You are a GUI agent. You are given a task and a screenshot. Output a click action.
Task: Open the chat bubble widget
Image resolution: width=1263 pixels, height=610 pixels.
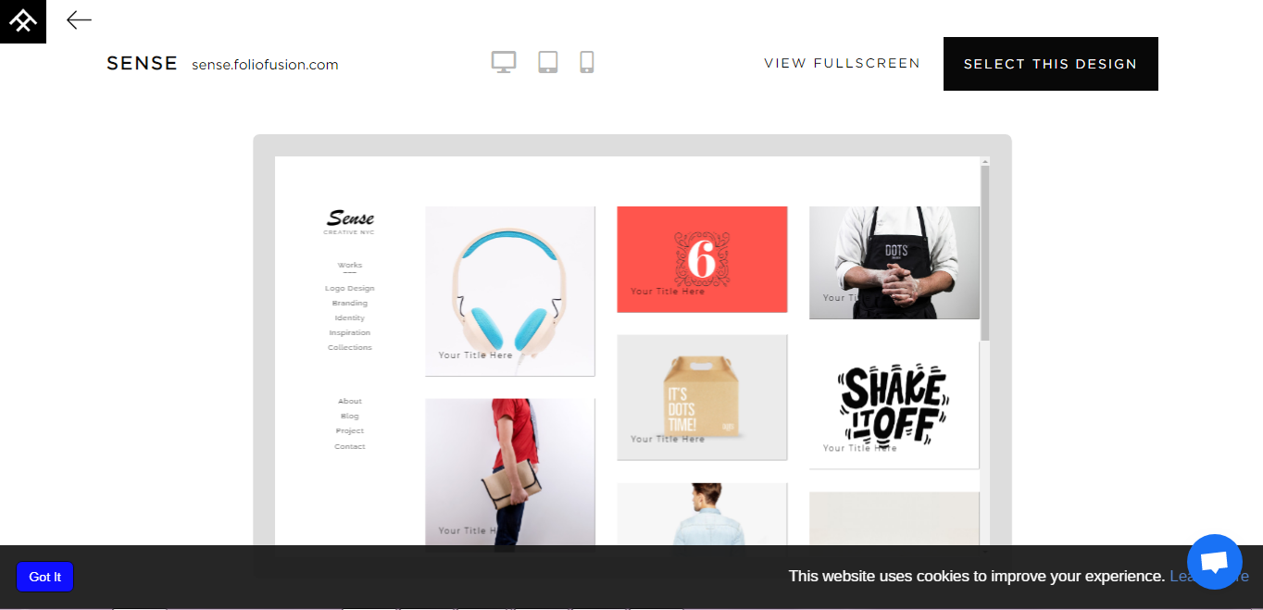click(x=1214, y=562)
